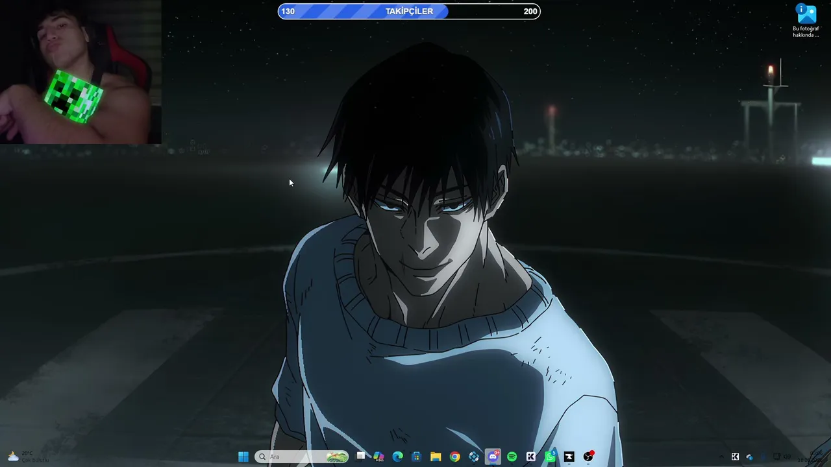Launch the Microsoft 365 app from taskbar

378,457
